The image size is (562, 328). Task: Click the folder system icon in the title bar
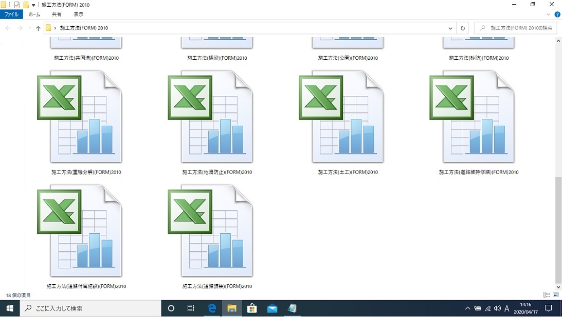point(4,5)
